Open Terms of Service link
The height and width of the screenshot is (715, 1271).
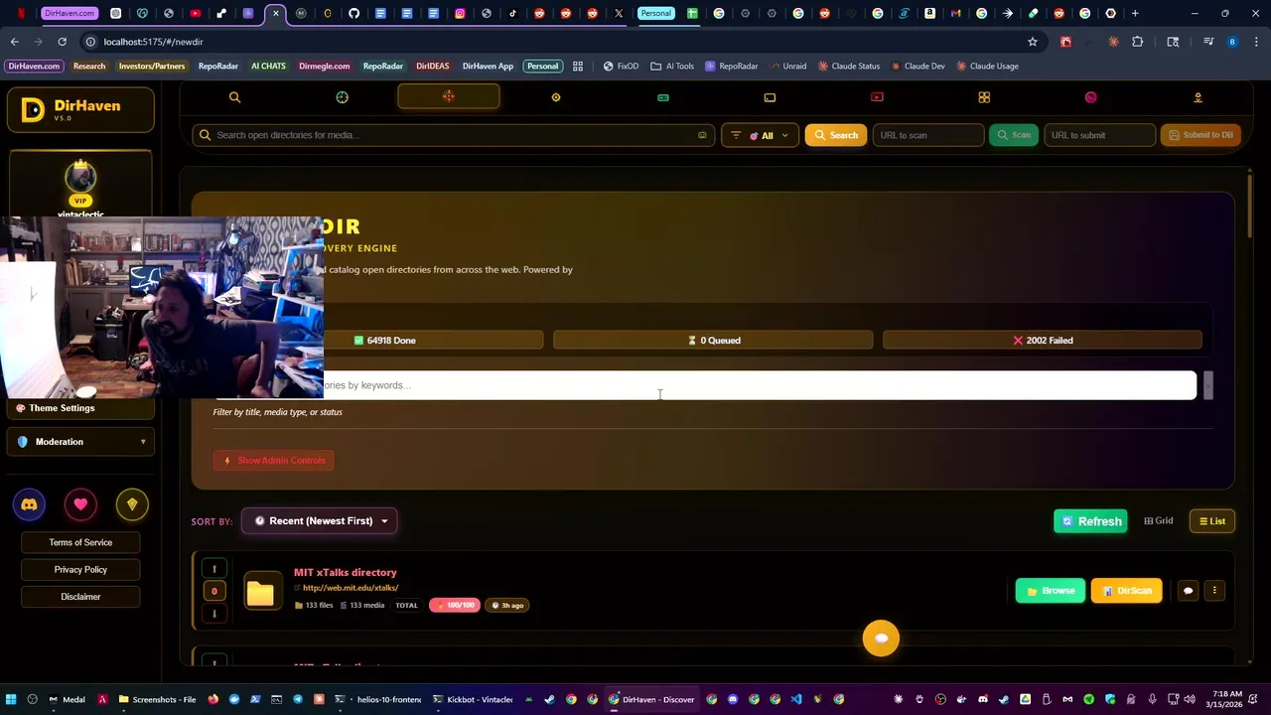coord(80,542)
